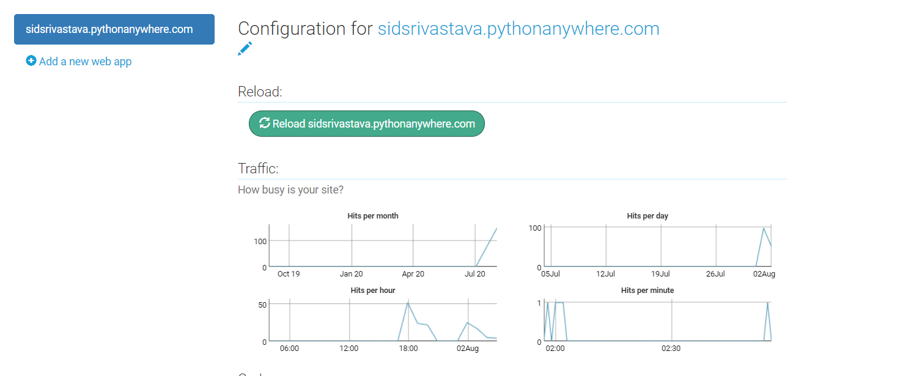Click the '19Jul' axis label
Viewport: 919px width, 376px height.
coord(660,274)
